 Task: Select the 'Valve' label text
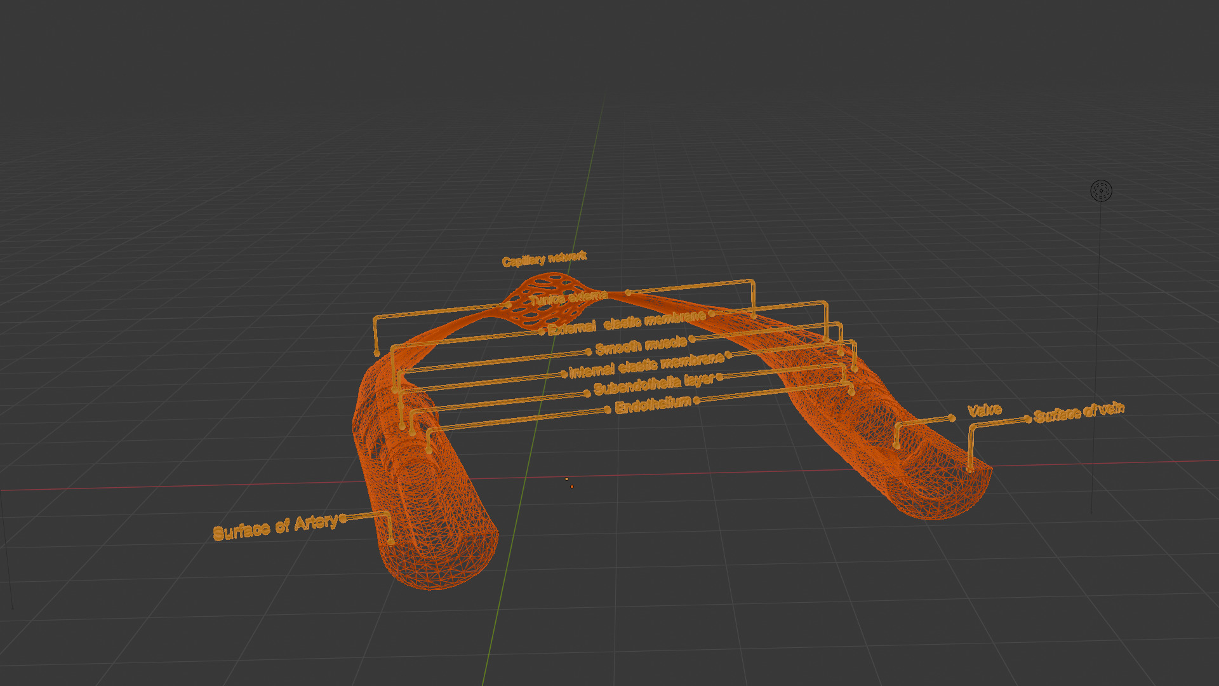[984, 410]
